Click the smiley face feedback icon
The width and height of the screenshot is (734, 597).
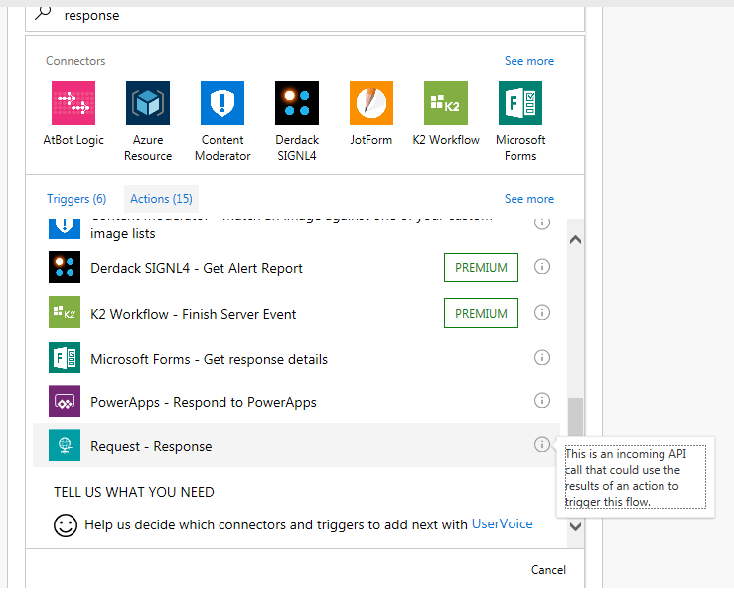pos(66,525)
